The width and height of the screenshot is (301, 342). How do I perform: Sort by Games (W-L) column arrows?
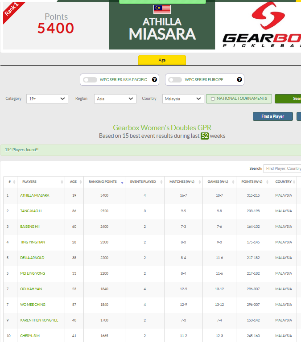click(x=233, y=182)
